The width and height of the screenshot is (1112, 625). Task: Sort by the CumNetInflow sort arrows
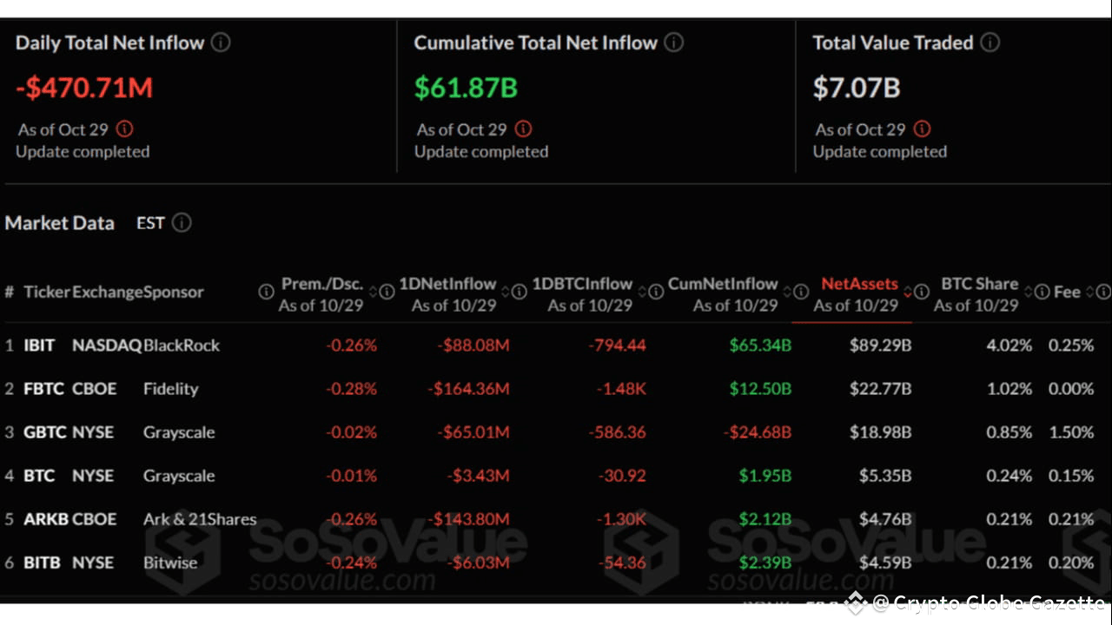[x=786, y=293]
